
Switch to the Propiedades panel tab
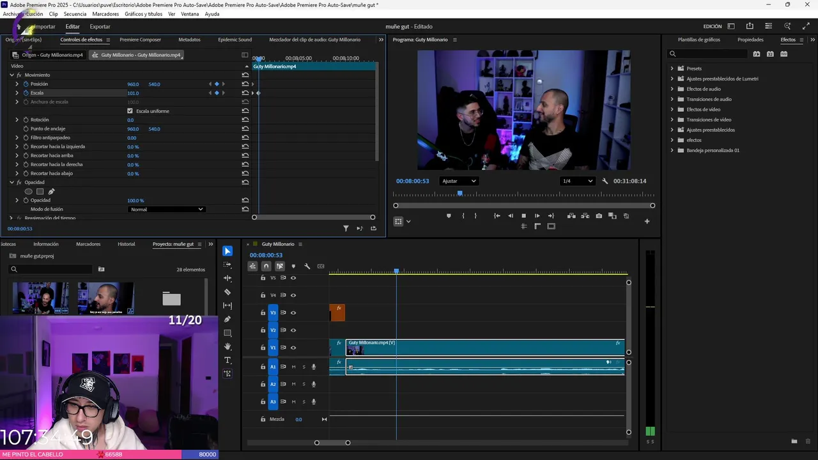tap(750, 40)
